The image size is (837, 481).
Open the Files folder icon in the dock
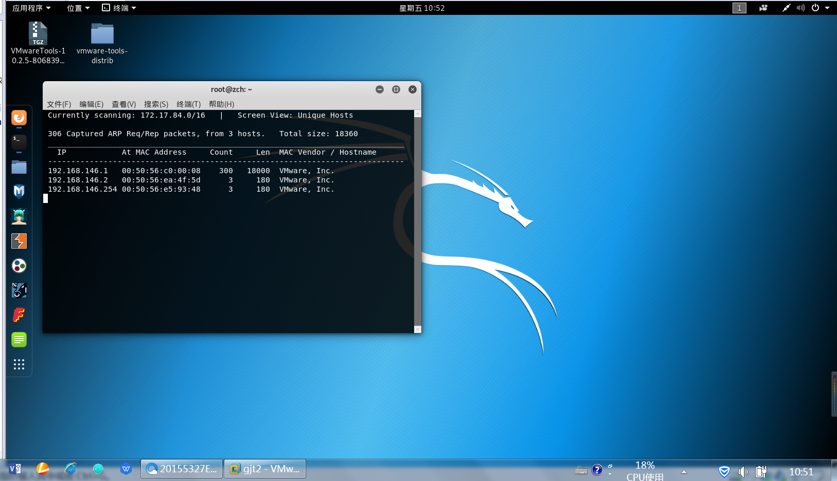pyautogui.click(x=19, y=167)
